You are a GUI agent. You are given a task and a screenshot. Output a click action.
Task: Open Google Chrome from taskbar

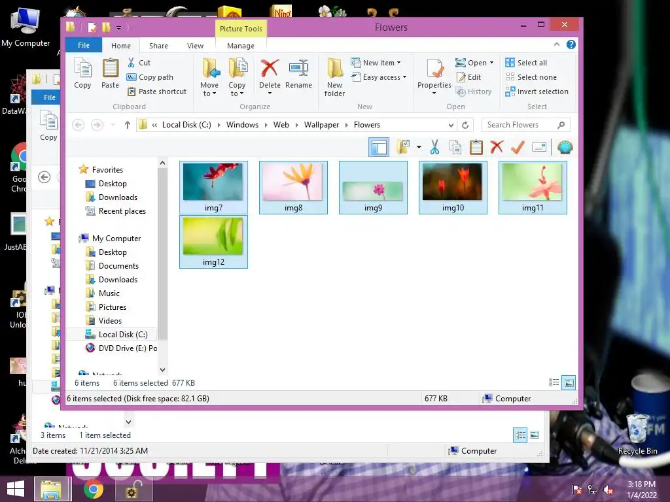tap(93, 489)
